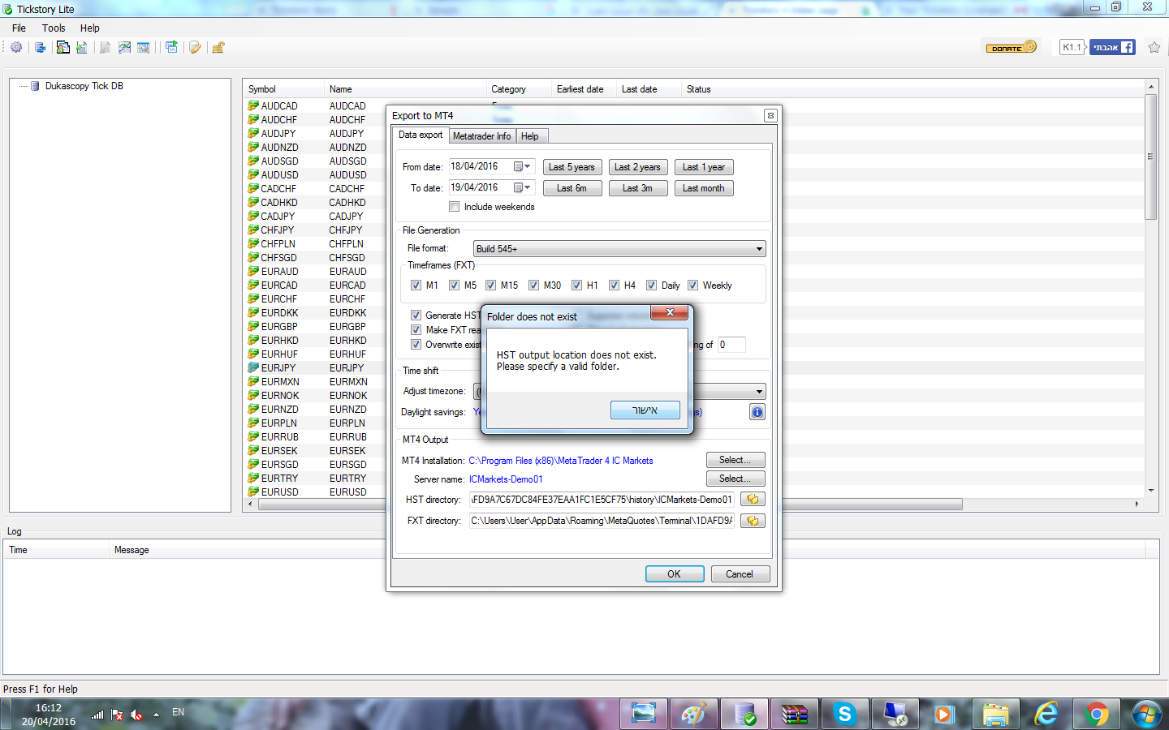Uncheck the H1 timeframe
This screenshot has height=730, width=1169.
[576, 286]
